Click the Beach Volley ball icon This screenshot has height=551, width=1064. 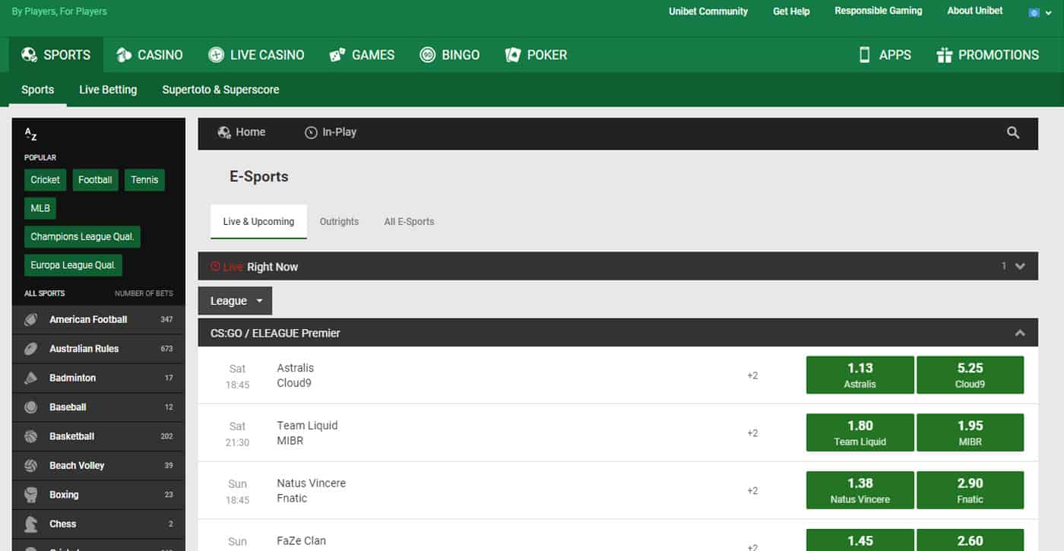pos(31,465)
